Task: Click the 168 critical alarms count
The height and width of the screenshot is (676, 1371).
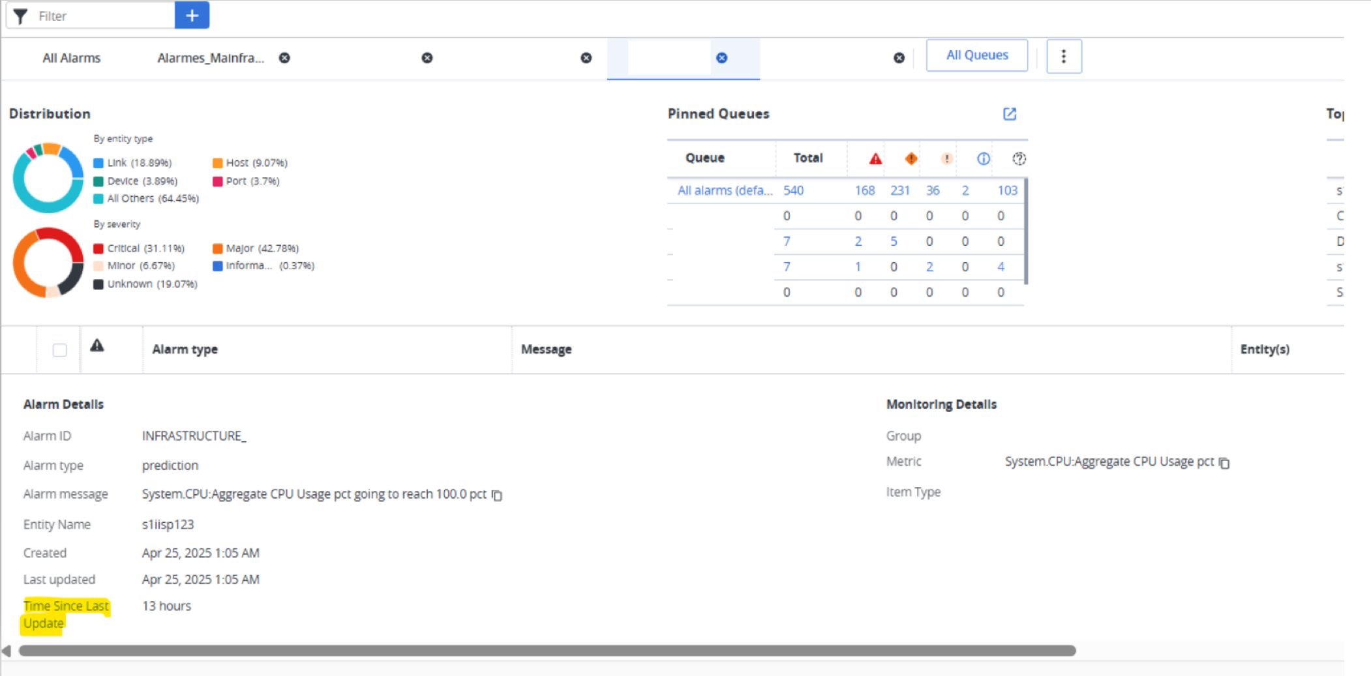Action: click(864, 190)
